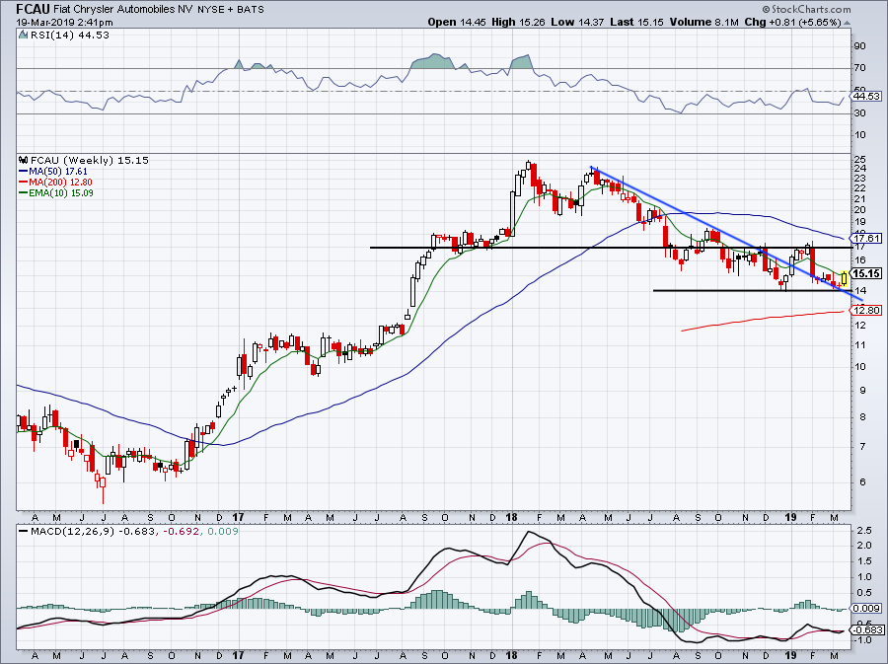Click the 30 oversold label on the RSI axis
The image size is (888, 664).
pos(859,113)
